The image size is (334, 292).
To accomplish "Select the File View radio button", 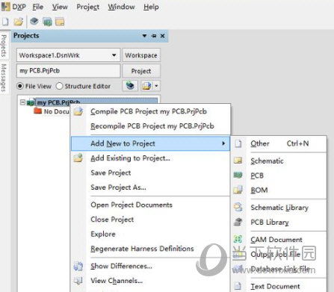I will (20, 86).
